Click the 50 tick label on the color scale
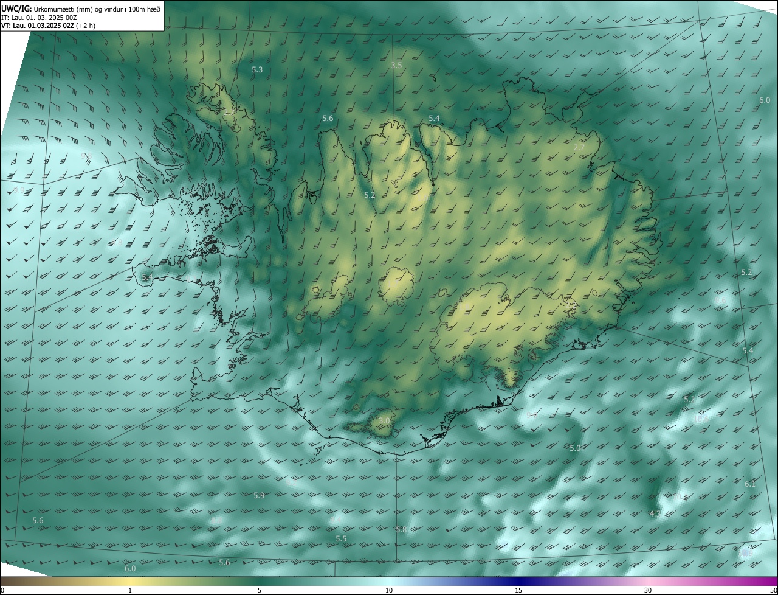778x595 pixels. point(773,590)
